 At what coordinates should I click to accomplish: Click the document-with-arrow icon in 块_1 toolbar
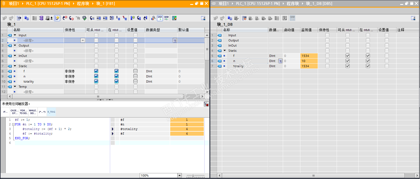19,18
